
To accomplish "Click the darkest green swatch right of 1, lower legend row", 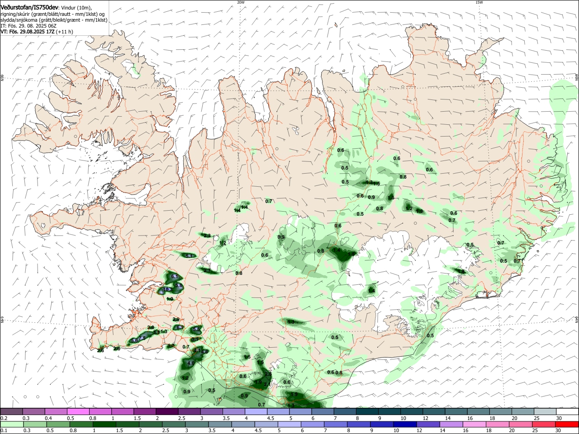I will (104, 424).
